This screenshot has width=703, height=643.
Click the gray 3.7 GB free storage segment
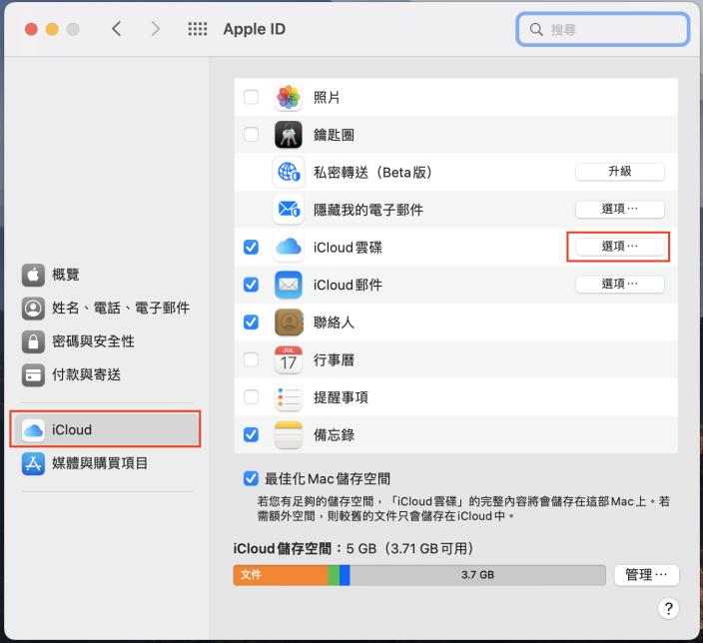[x=478, y=575]
